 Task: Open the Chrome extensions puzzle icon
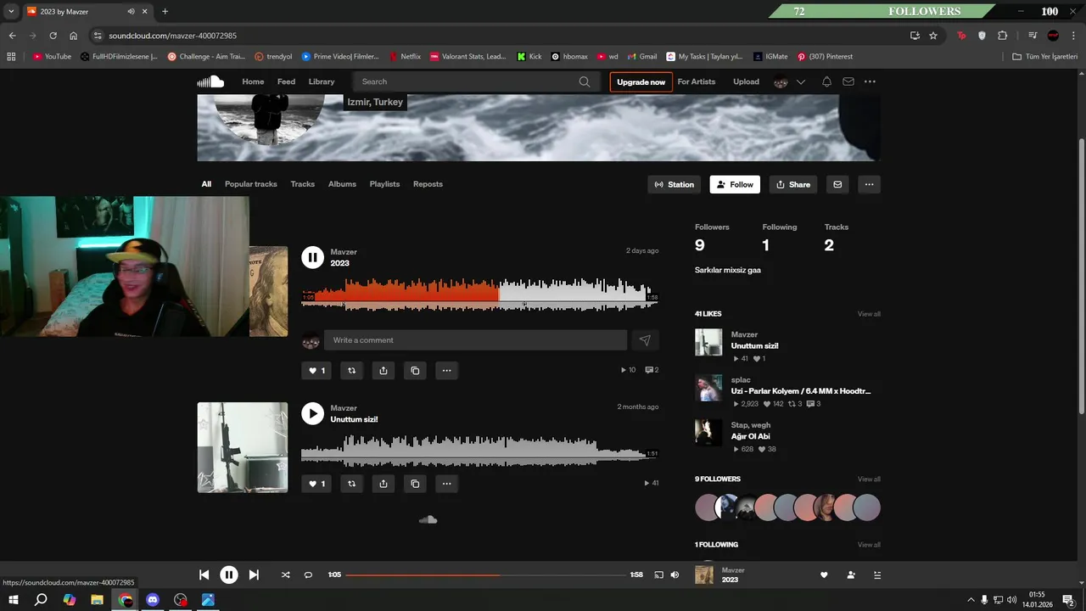pos(1003,36)
